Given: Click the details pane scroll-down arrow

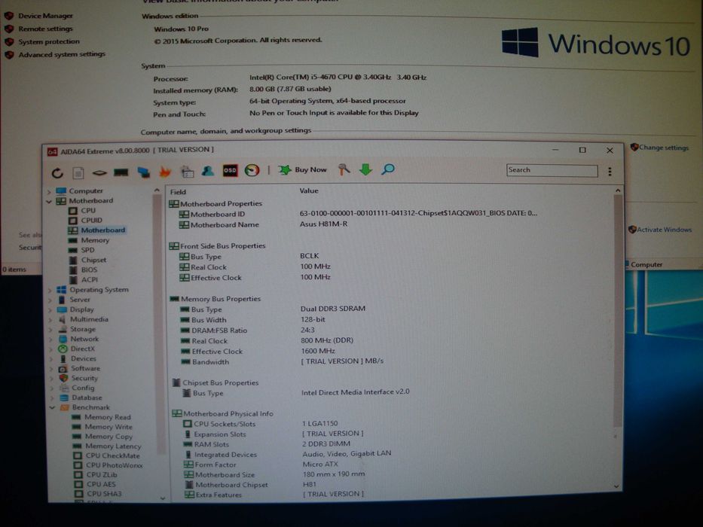Looking at the screenshot, I should click(x=616, y=486).
